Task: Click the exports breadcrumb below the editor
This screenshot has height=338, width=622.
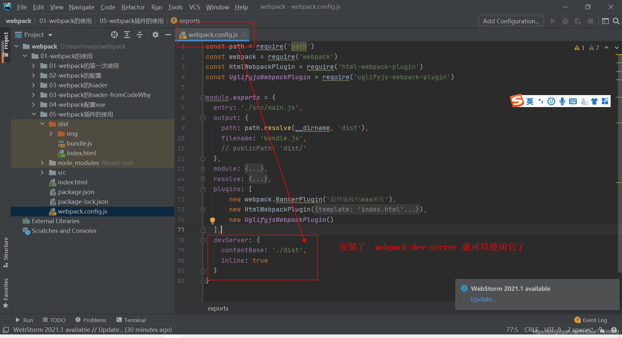Action: [x=218, y=308]
